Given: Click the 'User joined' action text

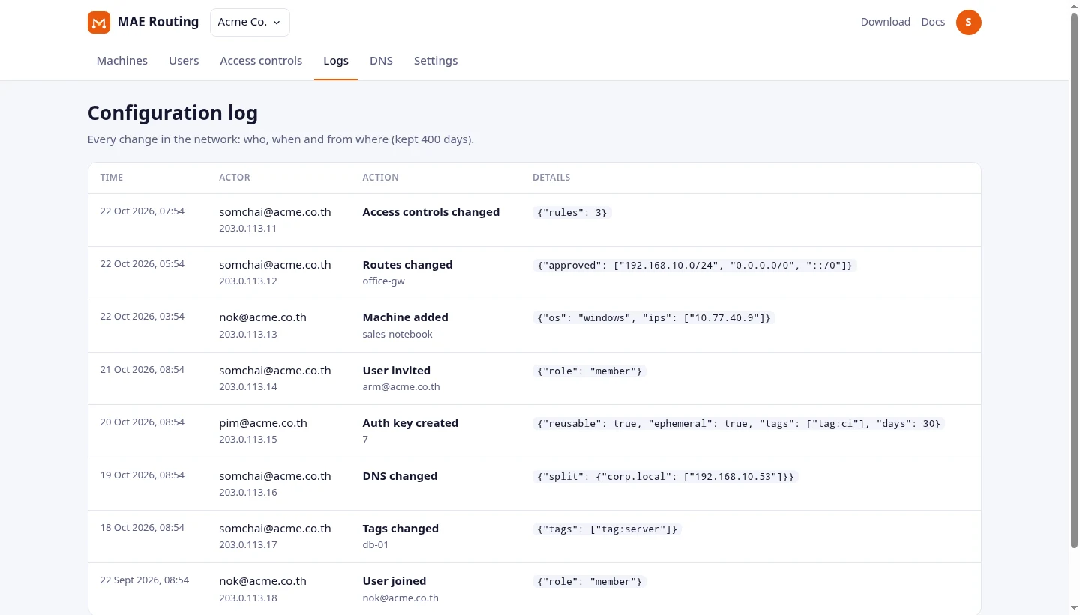Looking at the screenshot, I should 394,581.
